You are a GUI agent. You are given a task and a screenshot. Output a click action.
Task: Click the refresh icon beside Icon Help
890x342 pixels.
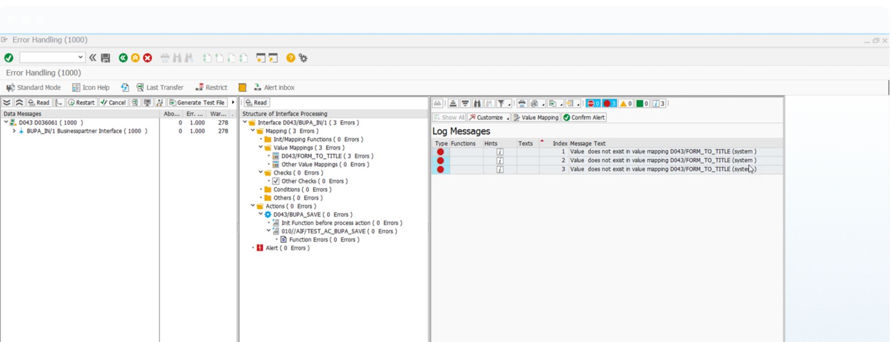(x=125, y=88)
